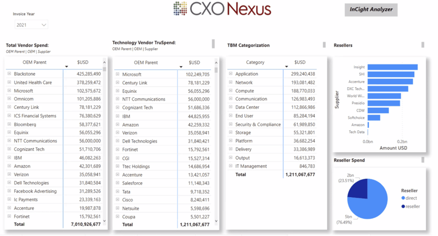Expand the Data Center category

coord(231,107)
